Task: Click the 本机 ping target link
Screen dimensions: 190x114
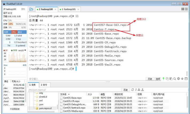Action: click(25, 65)
